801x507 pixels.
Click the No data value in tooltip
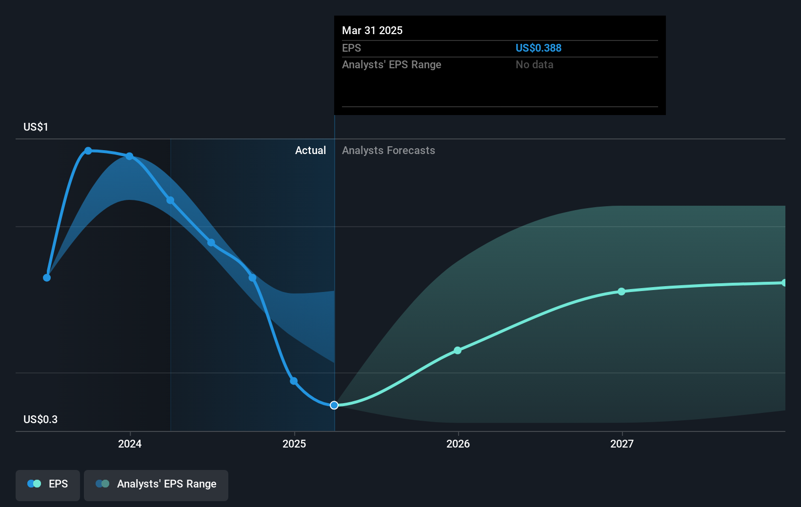point(534,64)
